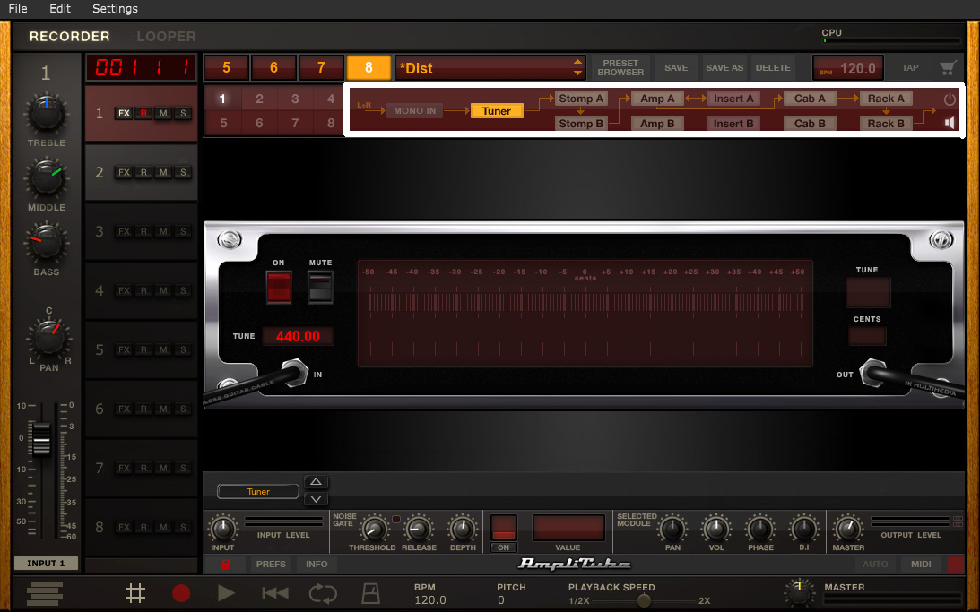This screenshot has height=612, width=980.
Task: Click the output Master knob in bottom panel
Action: [x=847, y=529]
